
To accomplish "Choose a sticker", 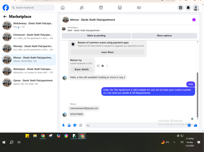I will [x=75, y=125].
